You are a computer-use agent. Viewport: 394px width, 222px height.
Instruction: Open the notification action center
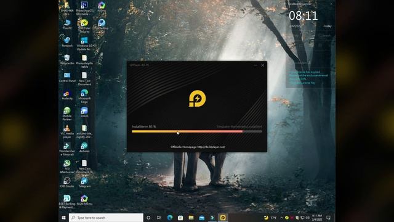pyautogui.click(x=328, y=218)
